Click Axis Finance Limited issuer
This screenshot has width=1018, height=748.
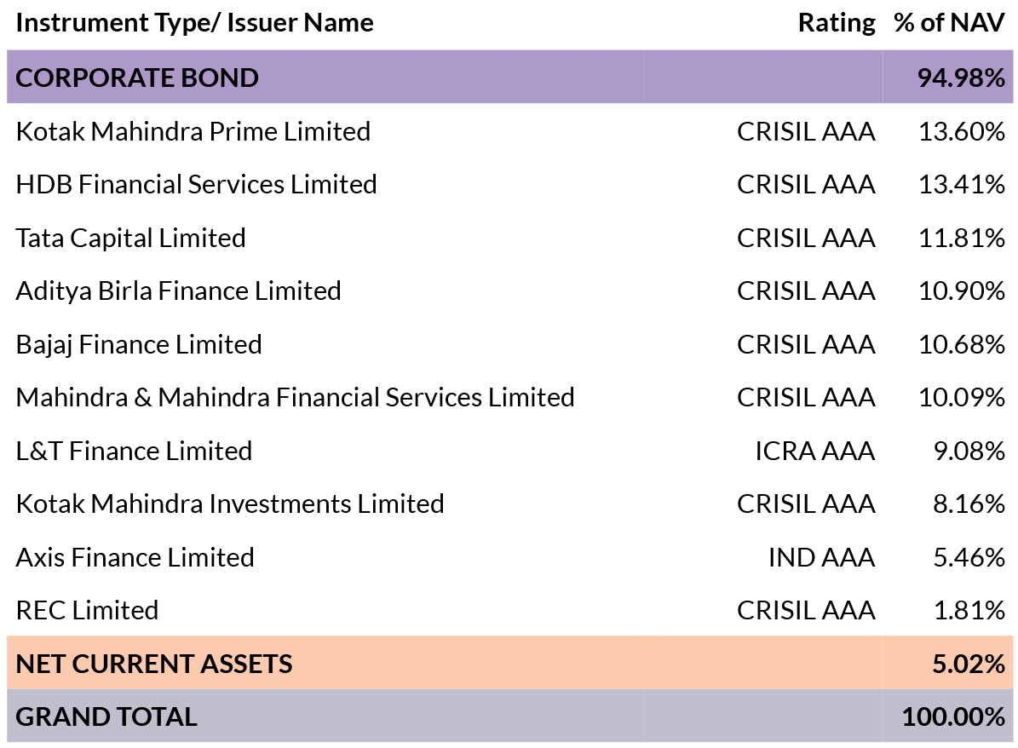pos(135,557)
